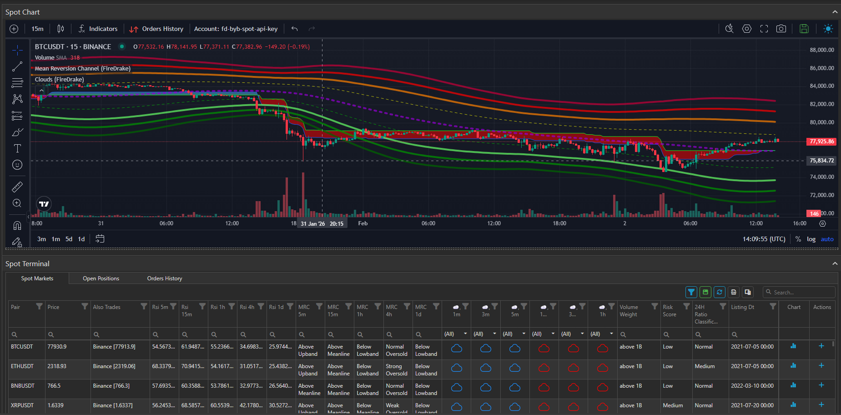The width and height of the screenshot is (841, 415).
Task: Open chart settings hexagon icon
Action: [x=747, y=29]
